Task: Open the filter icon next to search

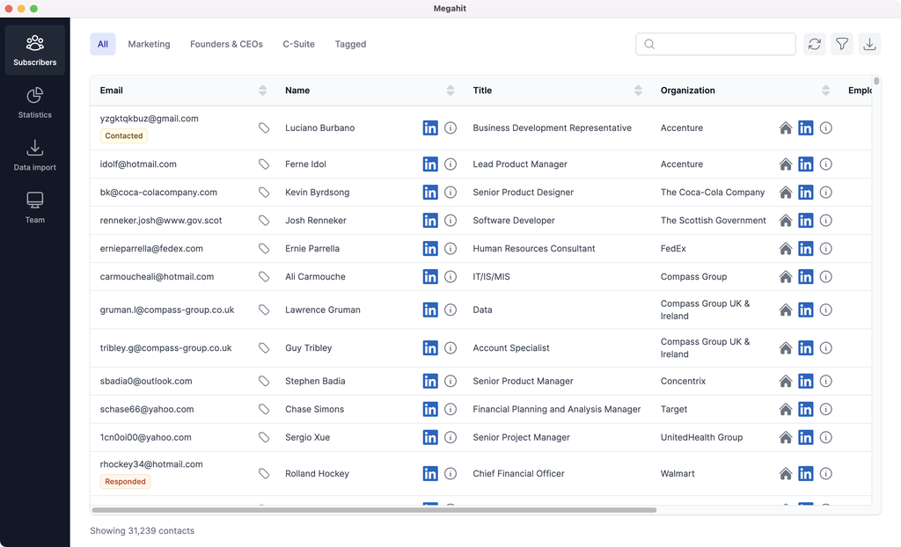Action: tap(842, 44)
